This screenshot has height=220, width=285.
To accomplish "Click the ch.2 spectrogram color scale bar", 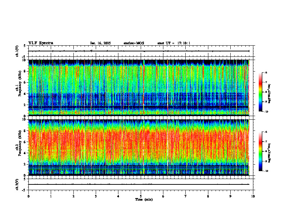I will pyautogui.click(x=261, y=151).
